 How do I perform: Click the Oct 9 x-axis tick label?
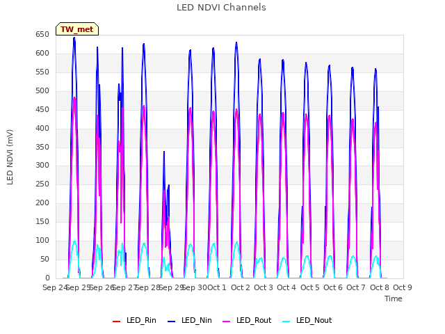[403, 287]
